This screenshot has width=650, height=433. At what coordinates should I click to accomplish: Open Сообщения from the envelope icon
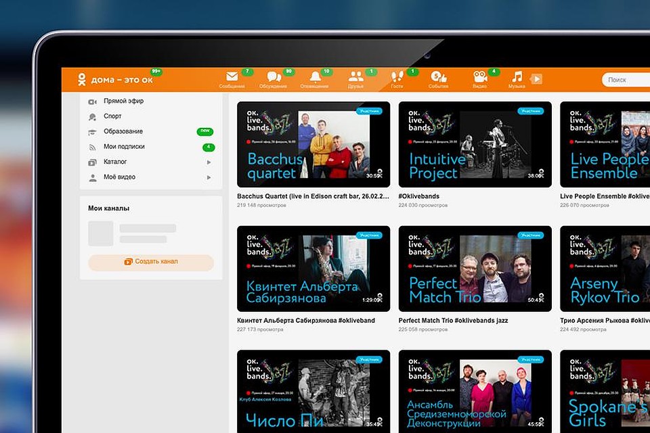click(x=232, y=79)
